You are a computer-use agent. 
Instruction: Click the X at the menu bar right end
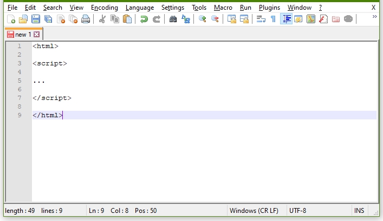click(373, 8)
